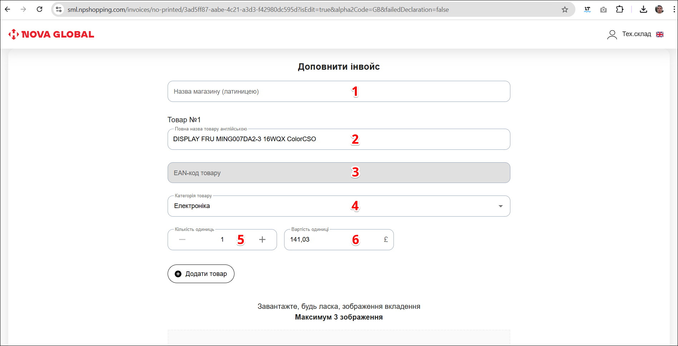Click the camera screenshot extension icon
Image resolution: width=678 pixels, height=346 pixels.
point(603,10)
